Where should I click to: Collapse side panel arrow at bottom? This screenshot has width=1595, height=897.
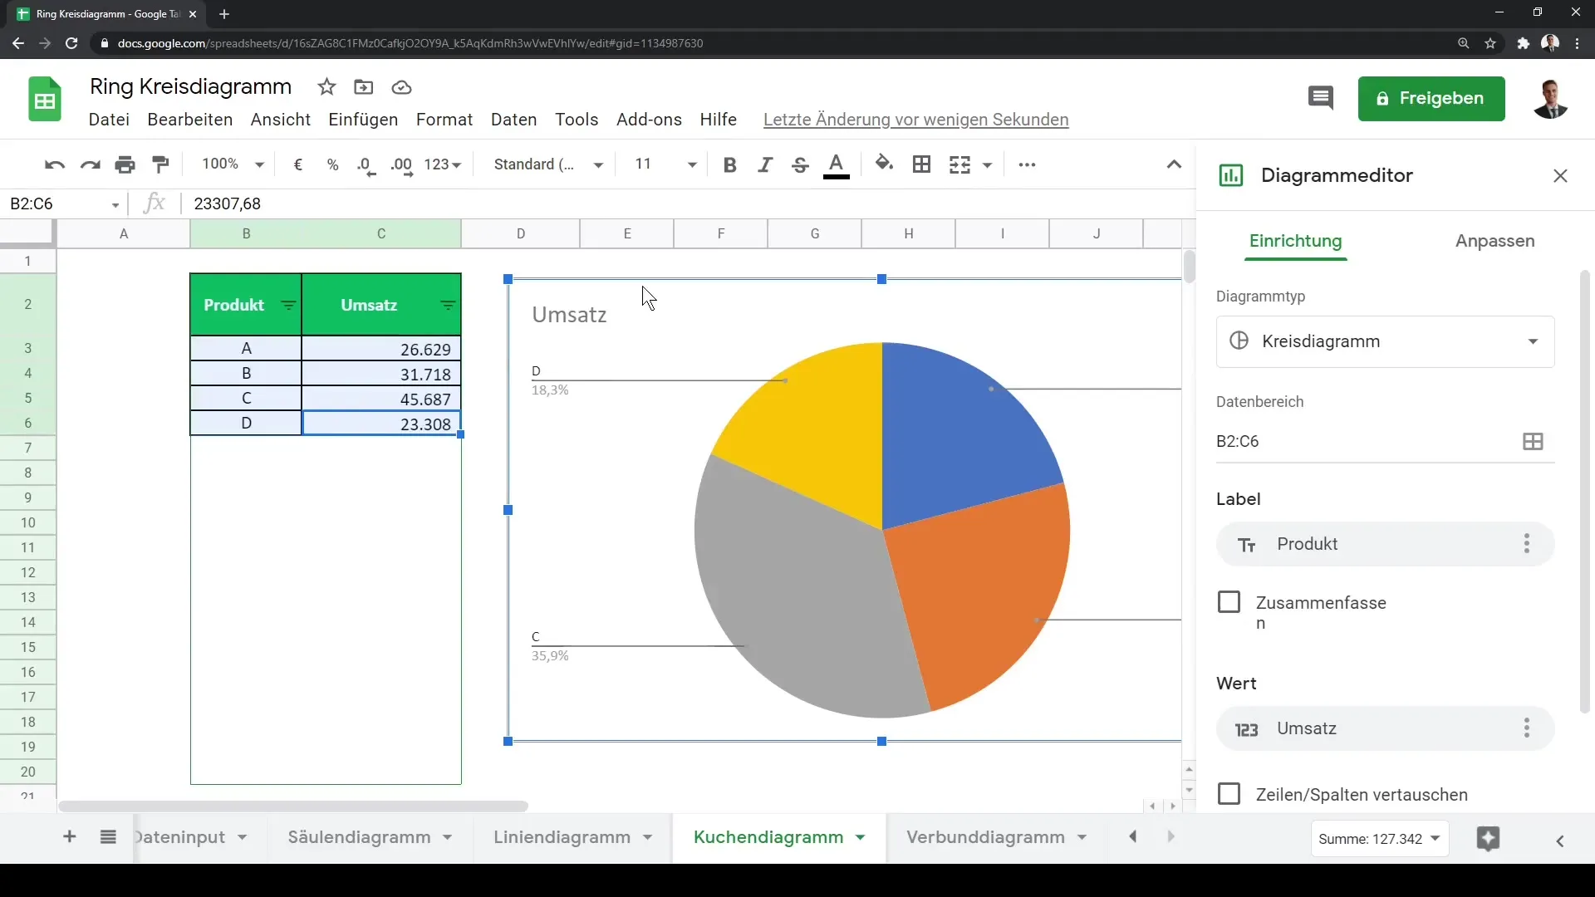tap(1560, 841)
